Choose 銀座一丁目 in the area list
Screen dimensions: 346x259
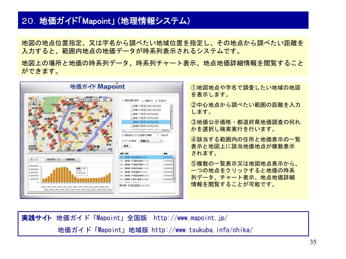(146, 114)
